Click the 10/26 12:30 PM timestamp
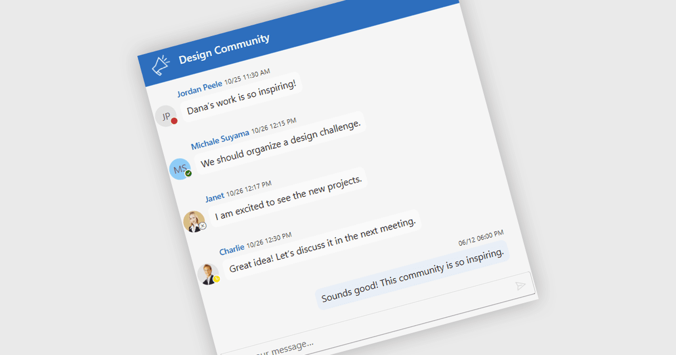676x355 pixels. (x=269, y=239)
